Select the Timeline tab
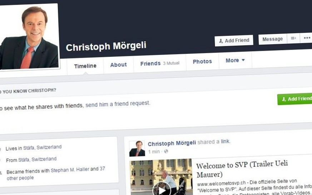The height and width of the screenshot is (195, 312). [85, 66]
